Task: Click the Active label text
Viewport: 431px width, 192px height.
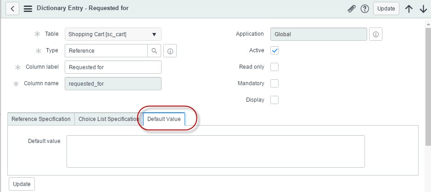Action: pos(257,50)
